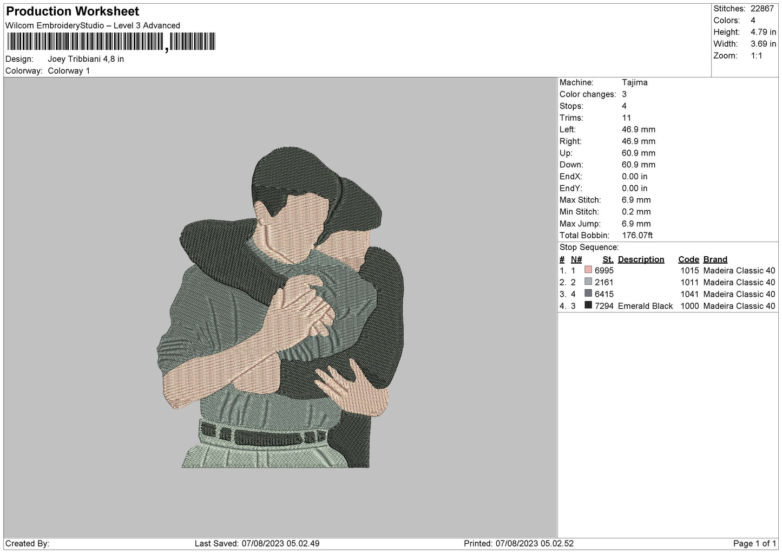The width and height of the screenshot is (782, 553).
Task: Click the 'Brand' column header
Action: pyautogui.click(x=715, y=259)
